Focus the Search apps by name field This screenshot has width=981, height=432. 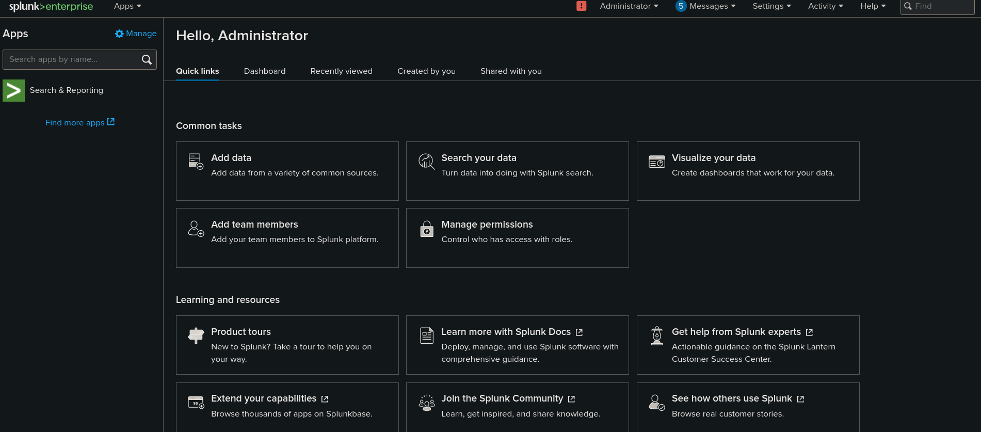coord(79,59)
